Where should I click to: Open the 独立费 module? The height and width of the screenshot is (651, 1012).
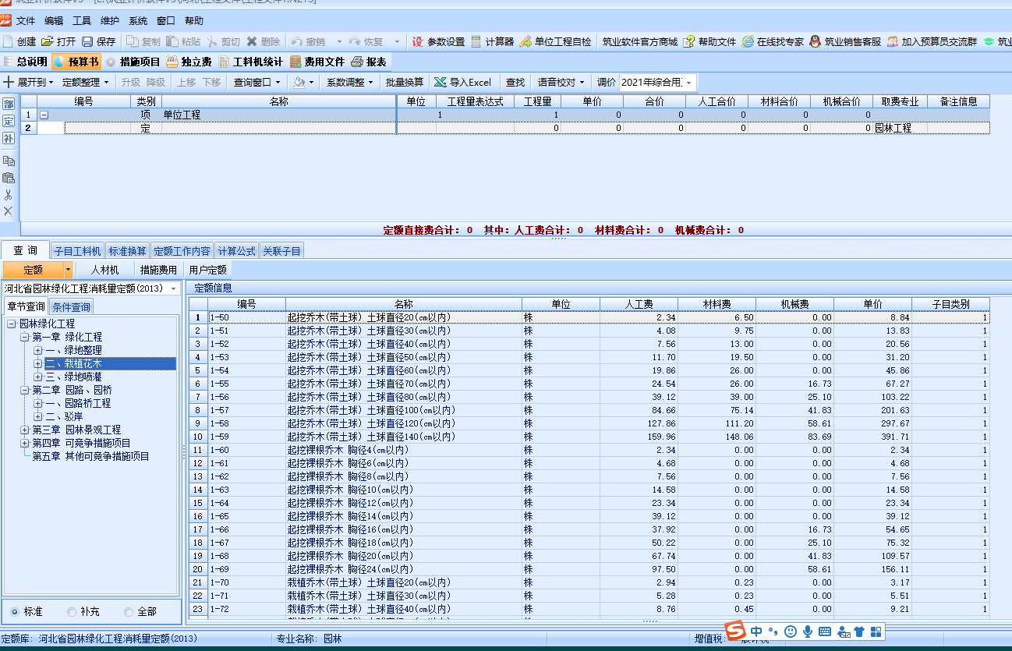pos(189,62)
